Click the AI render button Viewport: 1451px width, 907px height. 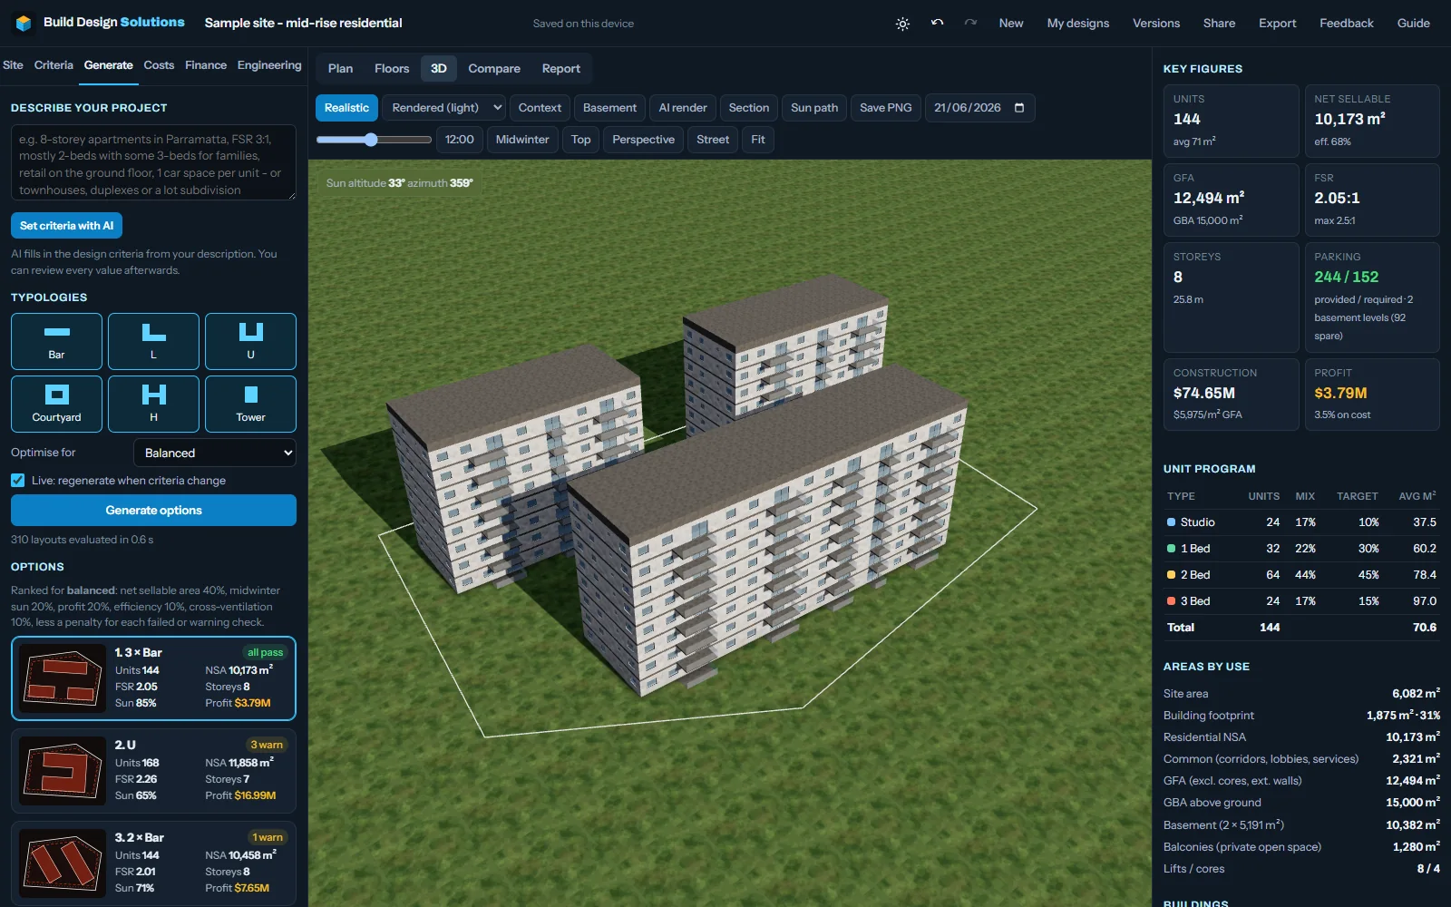pos(683,108)
